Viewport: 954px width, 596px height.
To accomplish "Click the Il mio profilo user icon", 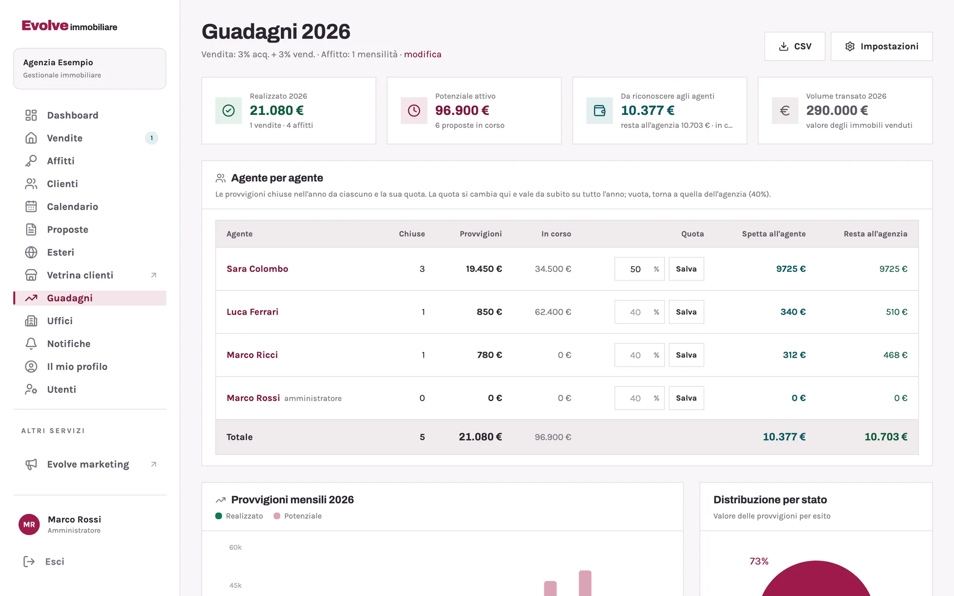I will [x=31, y=367].
